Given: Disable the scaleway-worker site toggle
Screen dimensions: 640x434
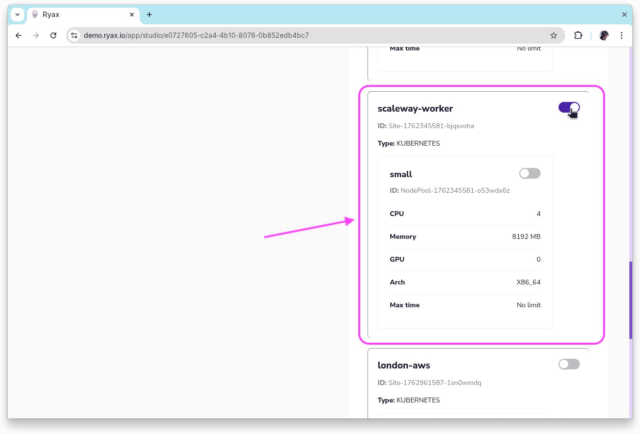Looking at the screenshot, I should [x=569, y=107].
